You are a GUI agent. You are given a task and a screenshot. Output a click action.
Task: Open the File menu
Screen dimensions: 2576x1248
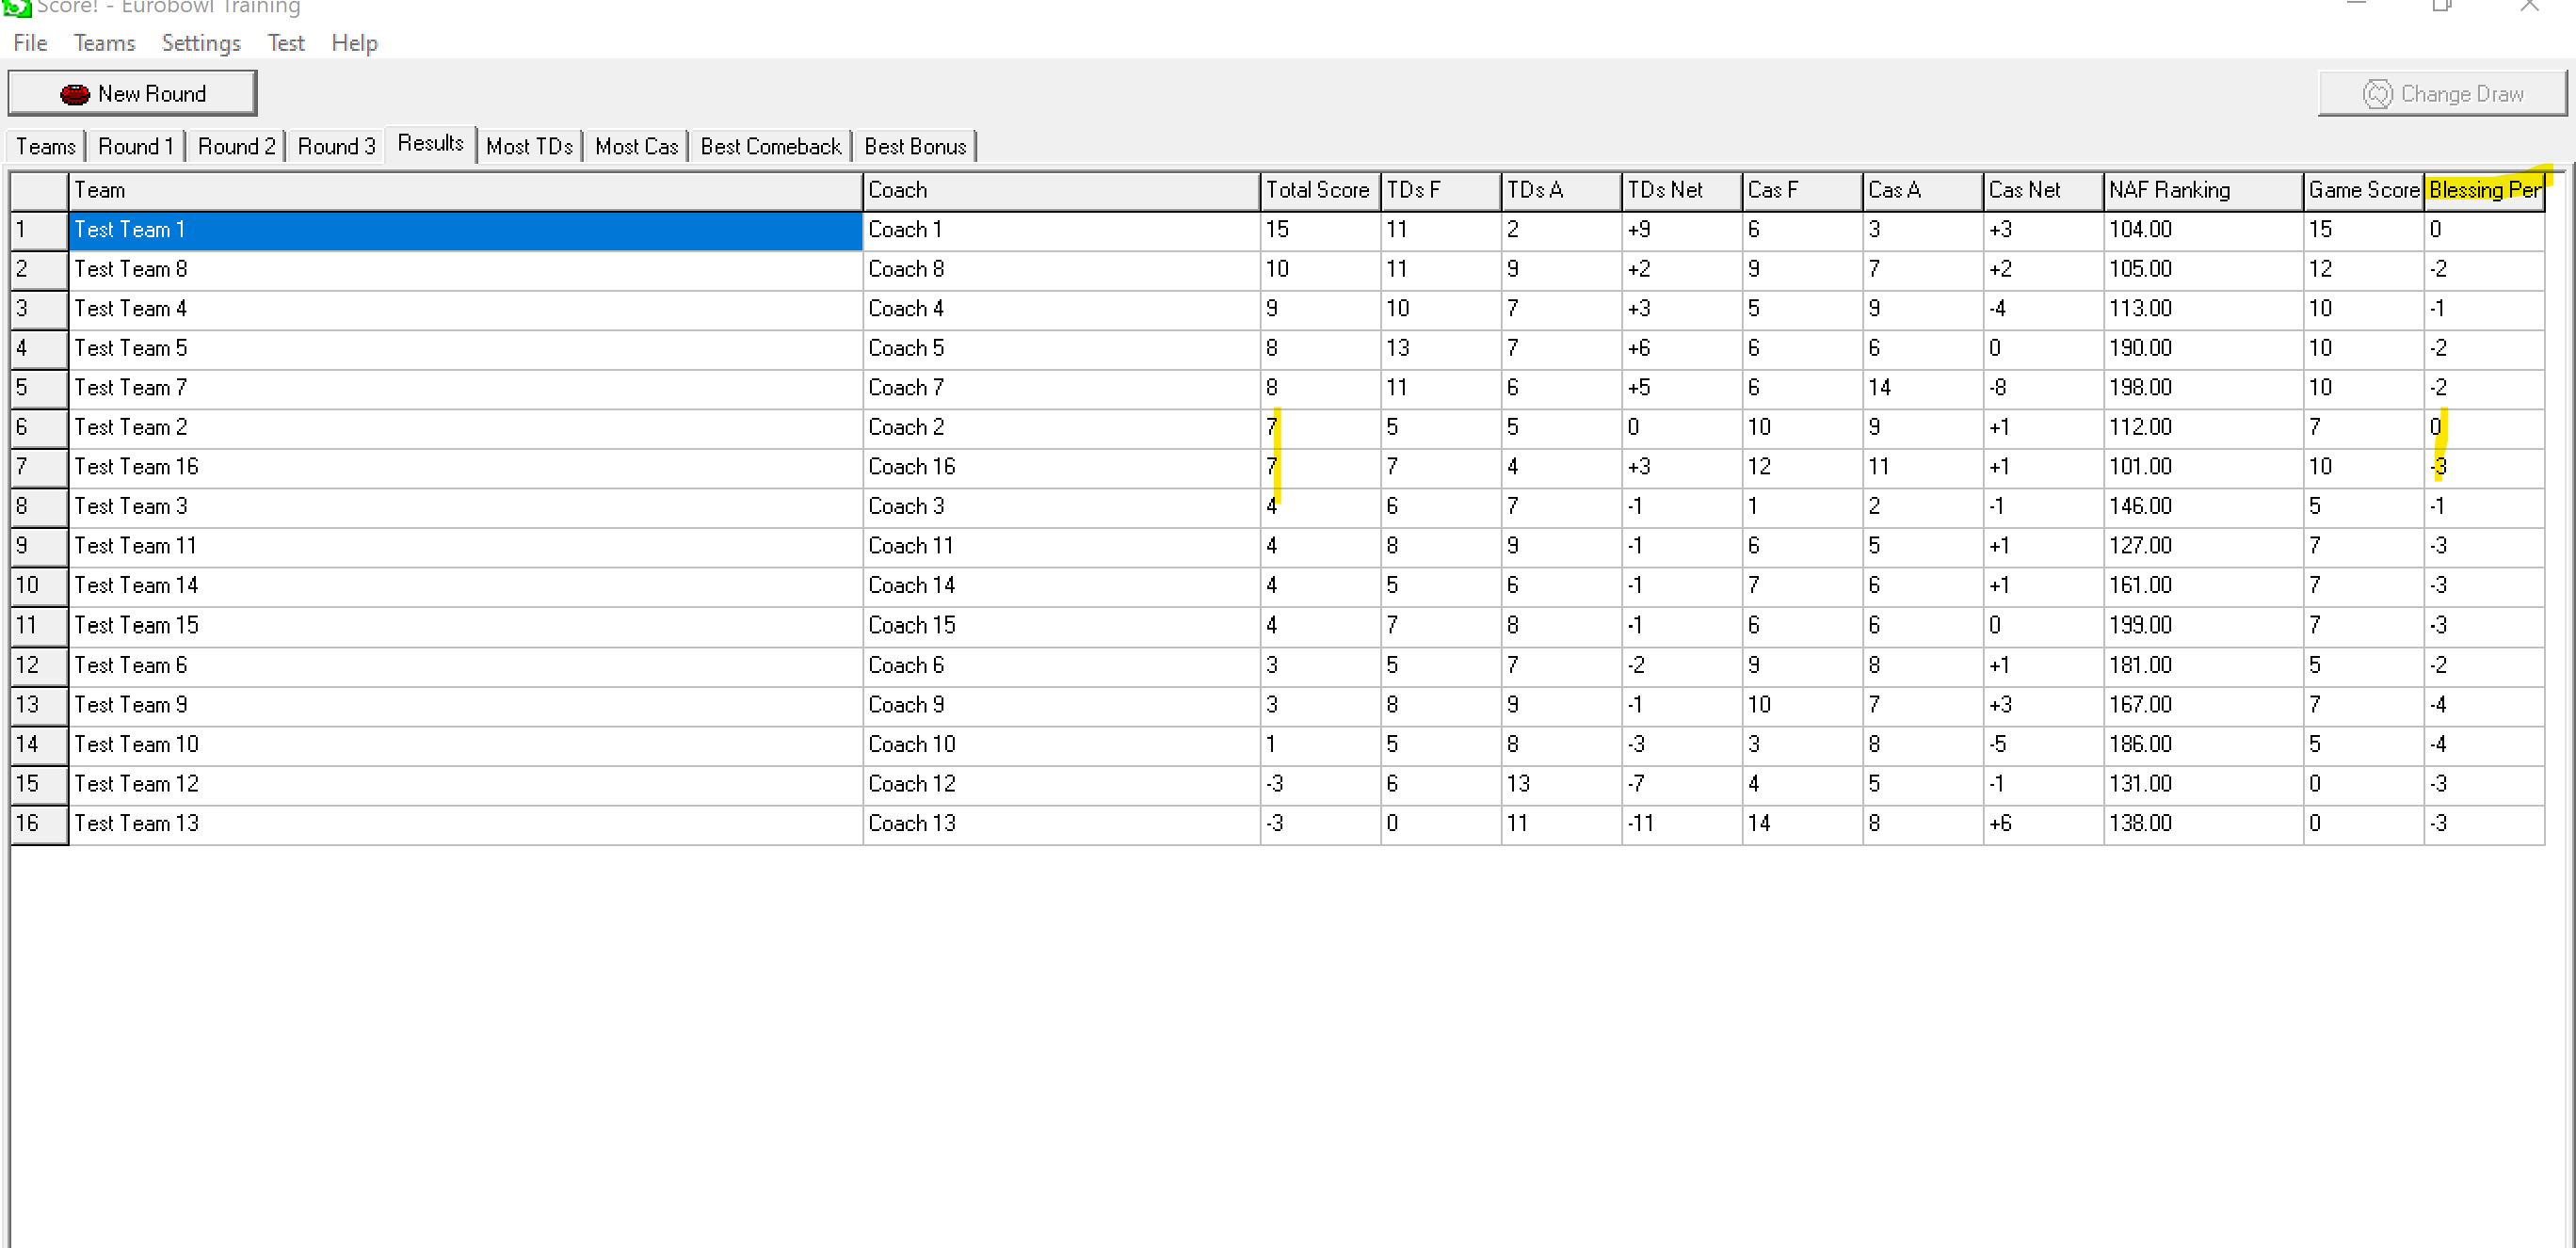click(x=30, y=43)
